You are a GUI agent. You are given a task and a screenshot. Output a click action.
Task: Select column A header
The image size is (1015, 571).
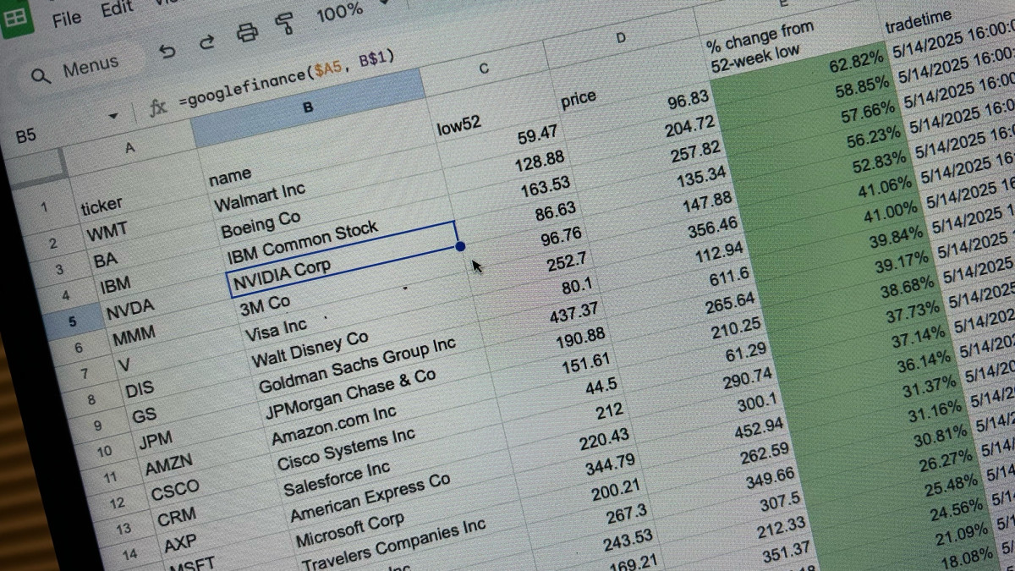click(129, 147)
